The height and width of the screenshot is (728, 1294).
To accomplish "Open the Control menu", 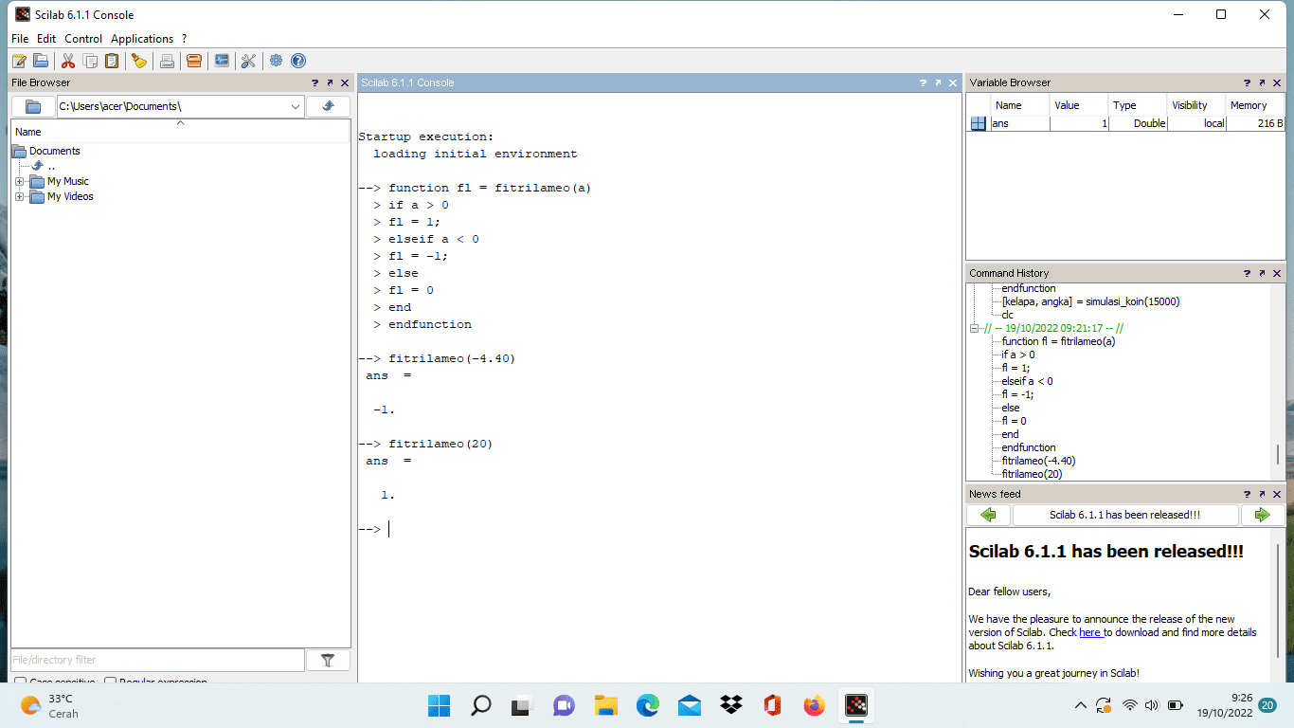I will click(x=83, y=39).
